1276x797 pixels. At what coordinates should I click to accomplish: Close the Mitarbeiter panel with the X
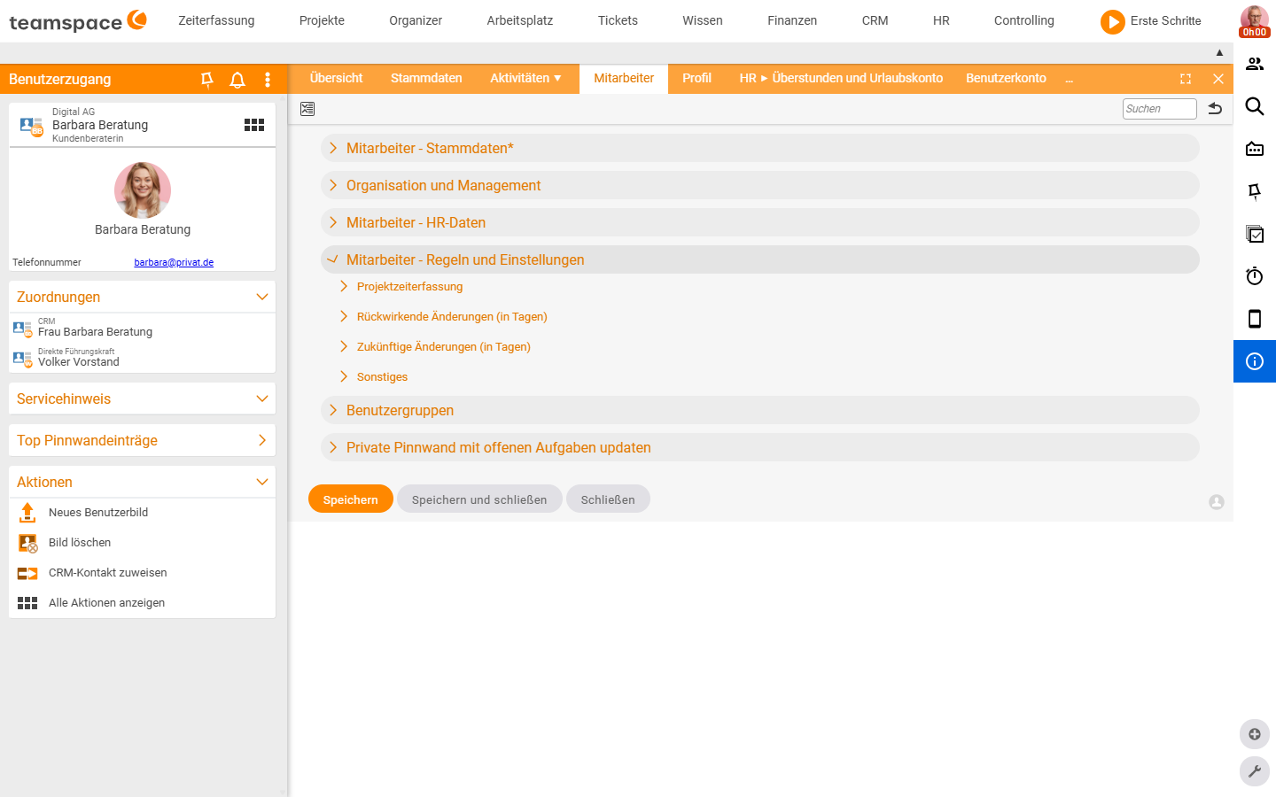pos(1218,79)
